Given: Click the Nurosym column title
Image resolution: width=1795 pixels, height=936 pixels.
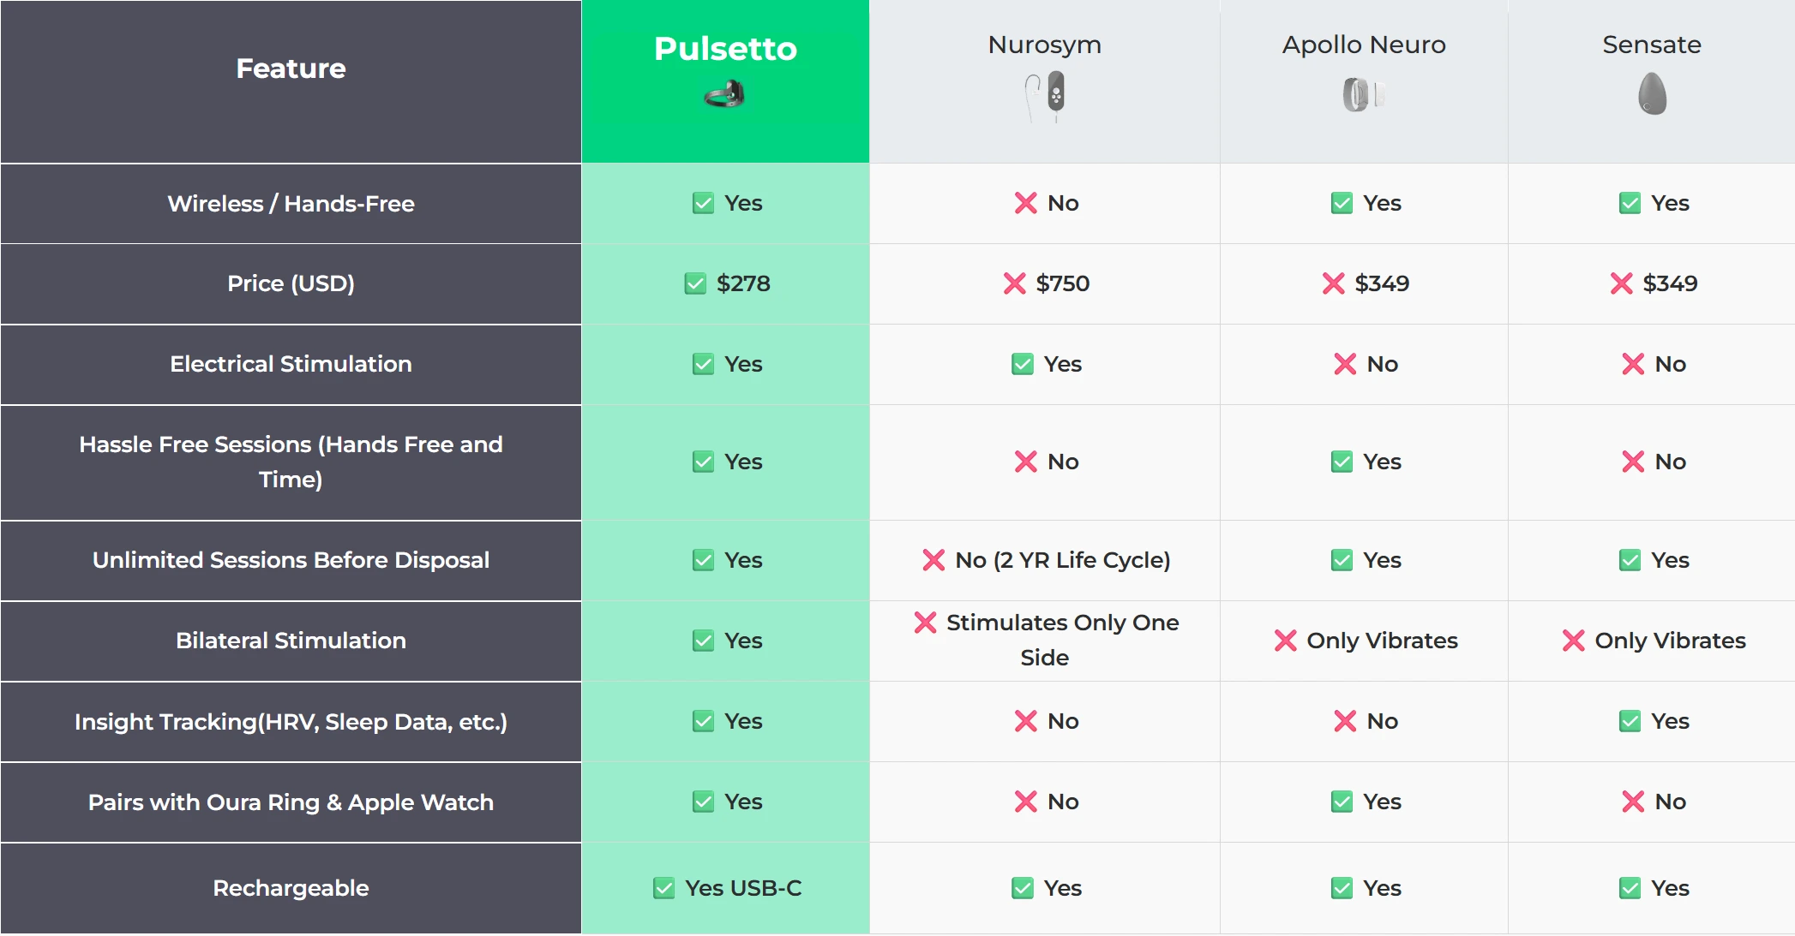Looking at the screenshot, I should pos(1044,45).
